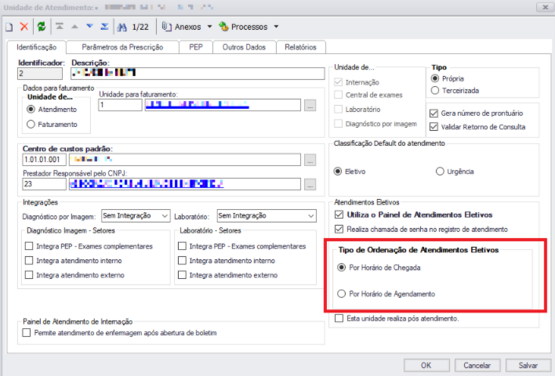The image size is (555, 376).
Task: Choose Por Horário de Chegada ordering
Action: 341,267
